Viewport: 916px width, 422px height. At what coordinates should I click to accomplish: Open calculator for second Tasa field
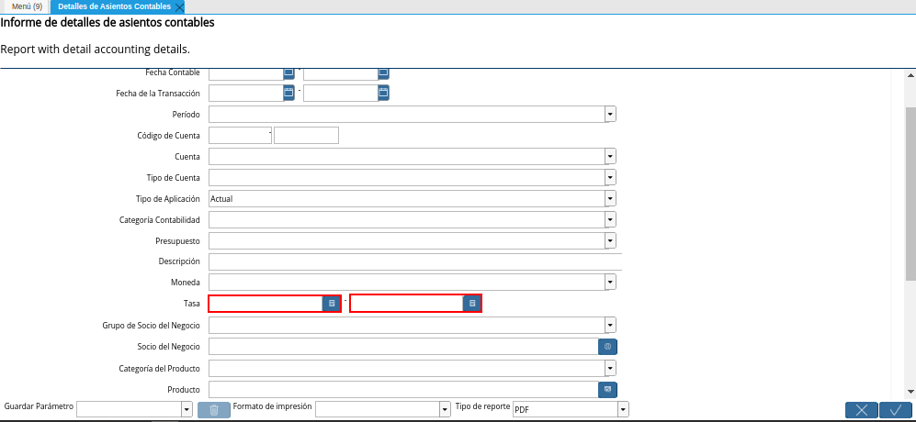pos(472,304)
